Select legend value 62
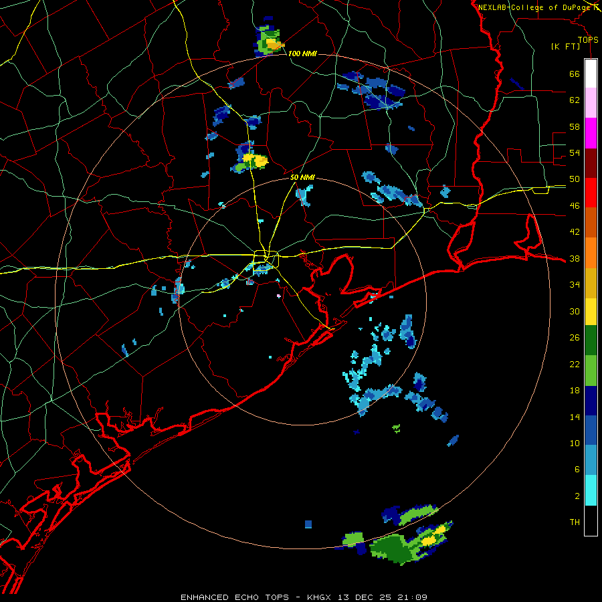This screenshot has width=602, height=602. point(575,100)
